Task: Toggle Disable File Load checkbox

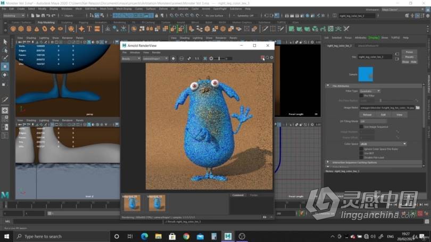Action: coord(361,157)
